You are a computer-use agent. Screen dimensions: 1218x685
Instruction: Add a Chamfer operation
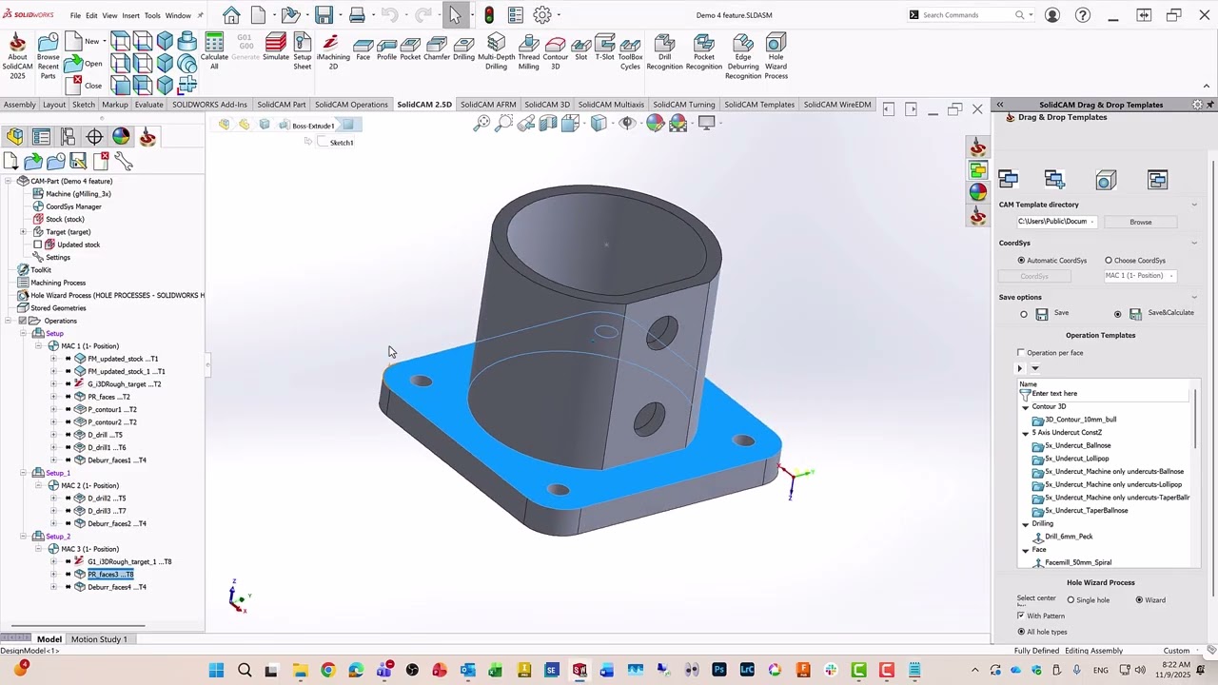pos(437,49)
